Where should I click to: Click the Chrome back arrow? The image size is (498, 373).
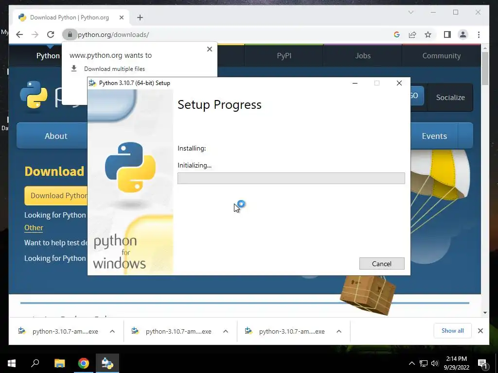click(x=19, y=34)
